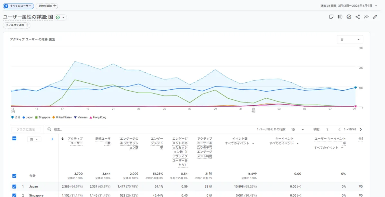The height and width of the screenshot is (197, 385).
Task: Open the 国 dimension selector
Action: coord(34,139)
